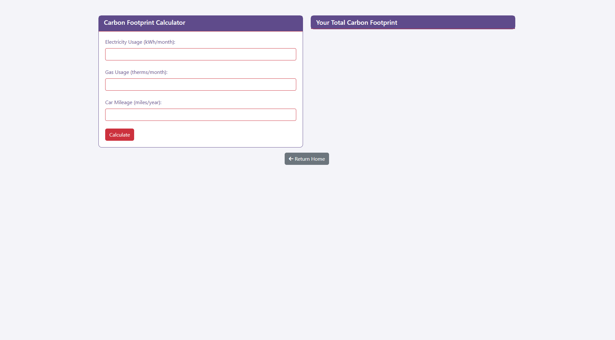The height and width of the screenshot is (340, 615).
Task: Select the word Calculator in the form title
Action: (x=170, y=23)
